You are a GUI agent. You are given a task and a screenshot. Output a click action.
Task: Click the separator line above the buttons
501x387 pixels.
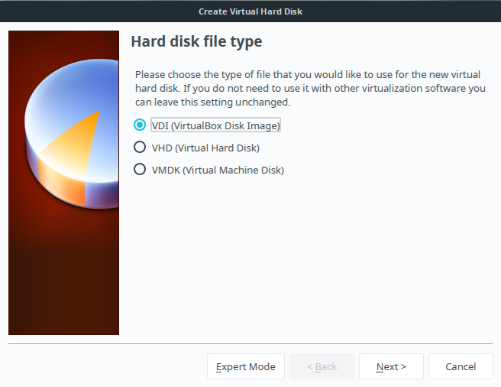[250, 343]
